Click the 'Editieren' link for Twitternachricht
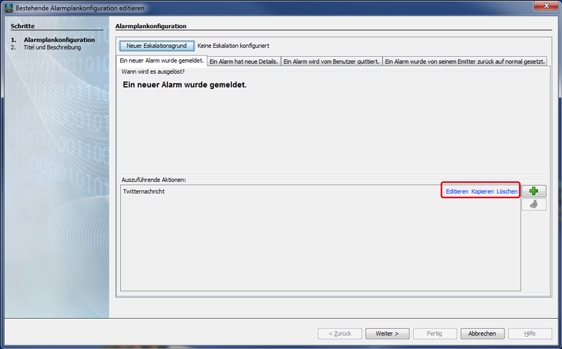Viewport: 562px width, 349px height. [x=457, y=191]
